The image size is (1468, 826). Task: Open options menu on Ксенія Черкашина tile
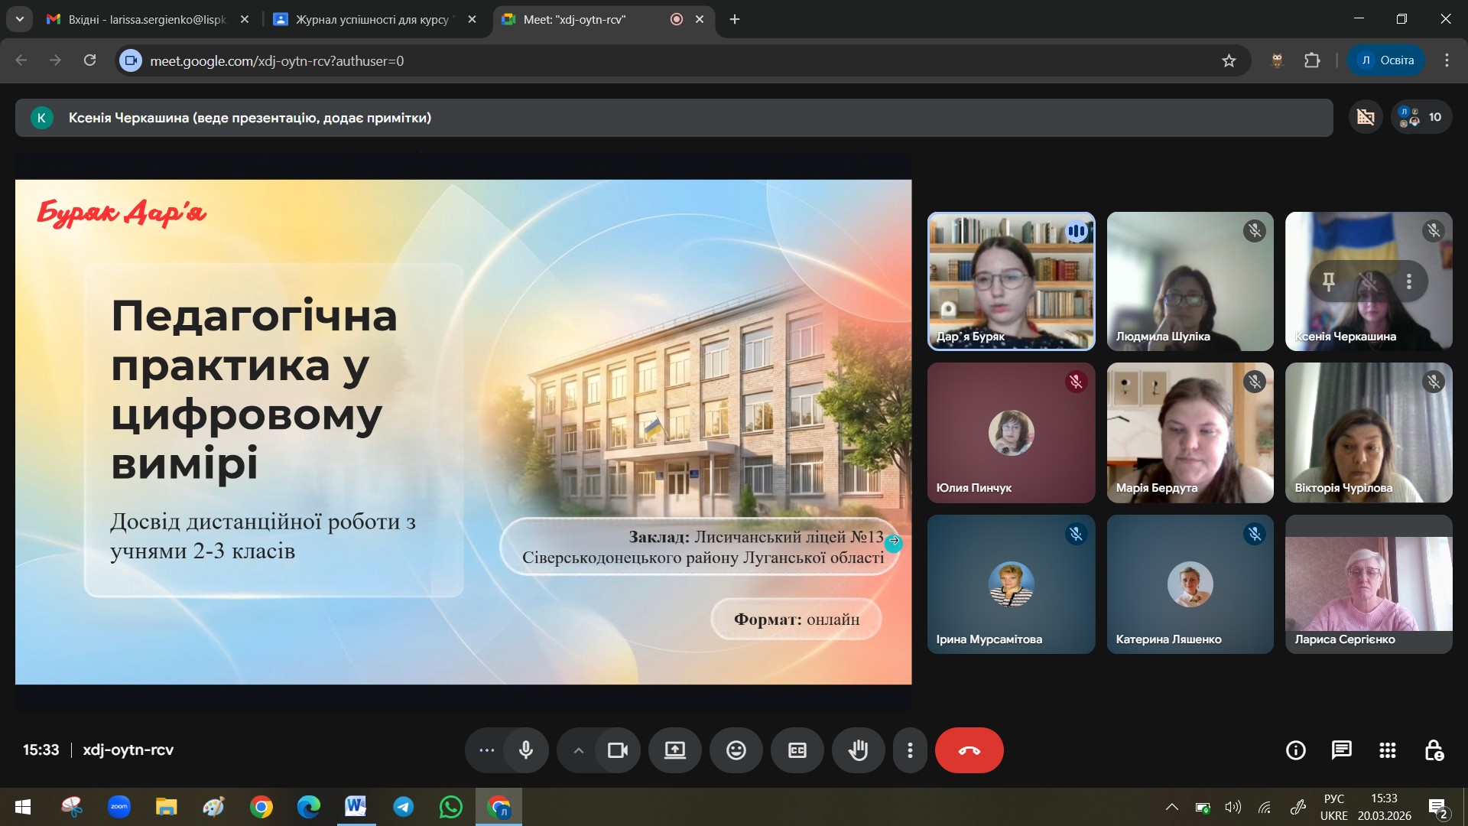[1408, 281]
